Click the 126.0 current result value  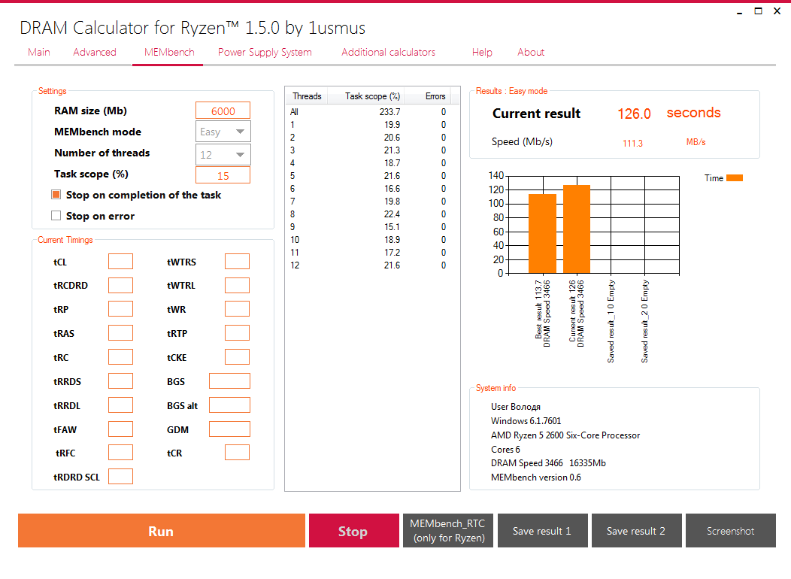click(634, 114)
